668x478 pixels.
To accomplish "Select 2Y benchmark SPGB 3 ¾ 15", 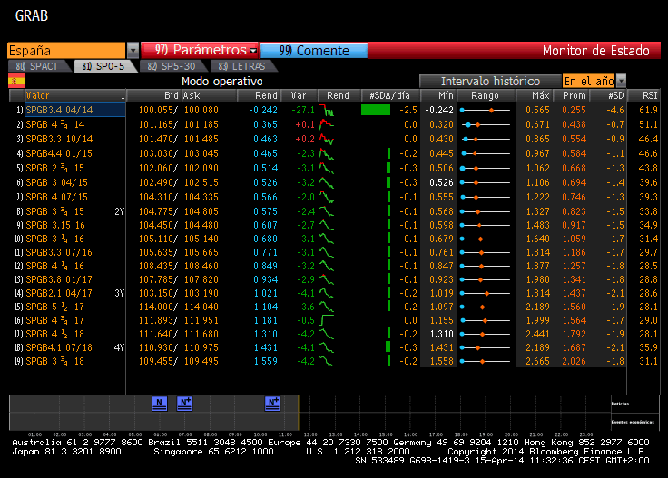I will coord(55,211).
